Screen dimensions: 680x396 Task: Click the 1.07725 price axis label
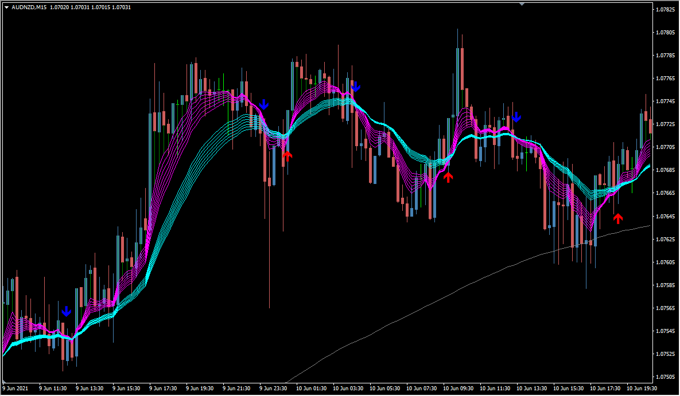[666, 124]
